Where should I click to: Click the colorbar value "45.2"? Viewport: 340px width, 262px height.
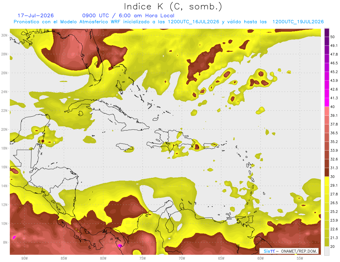pos(334,72)
